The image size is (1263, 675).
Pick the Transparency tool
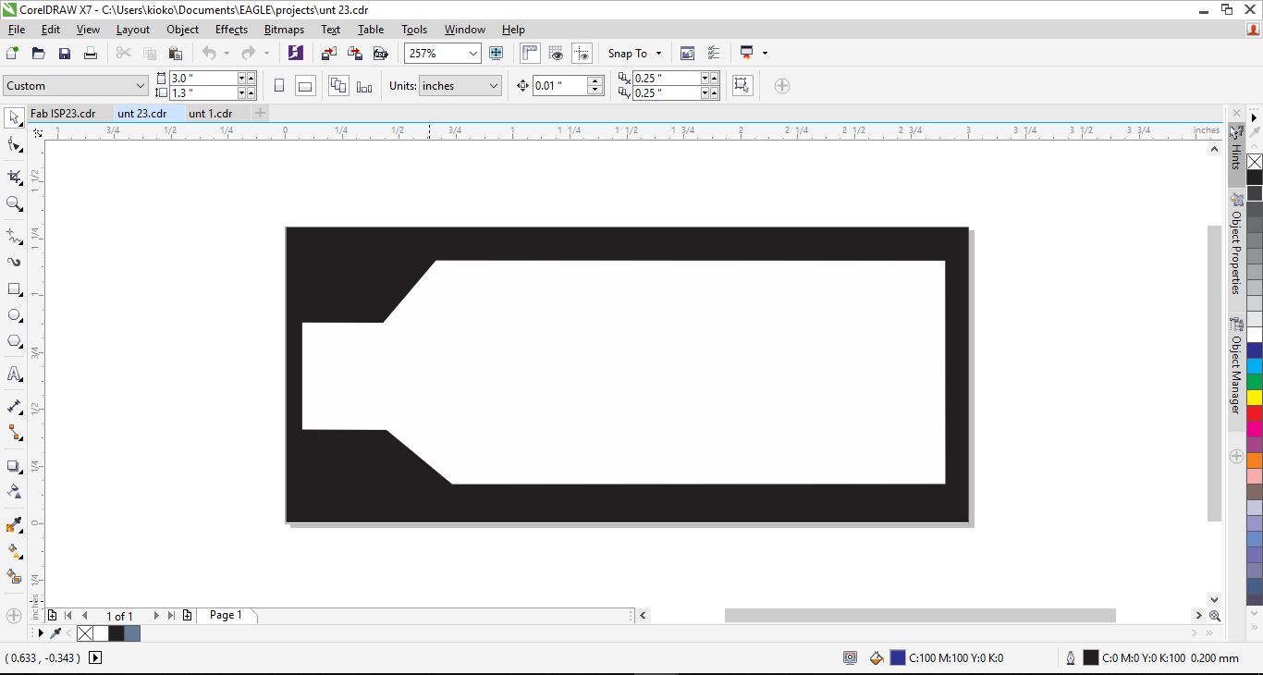tap(14, 491)
